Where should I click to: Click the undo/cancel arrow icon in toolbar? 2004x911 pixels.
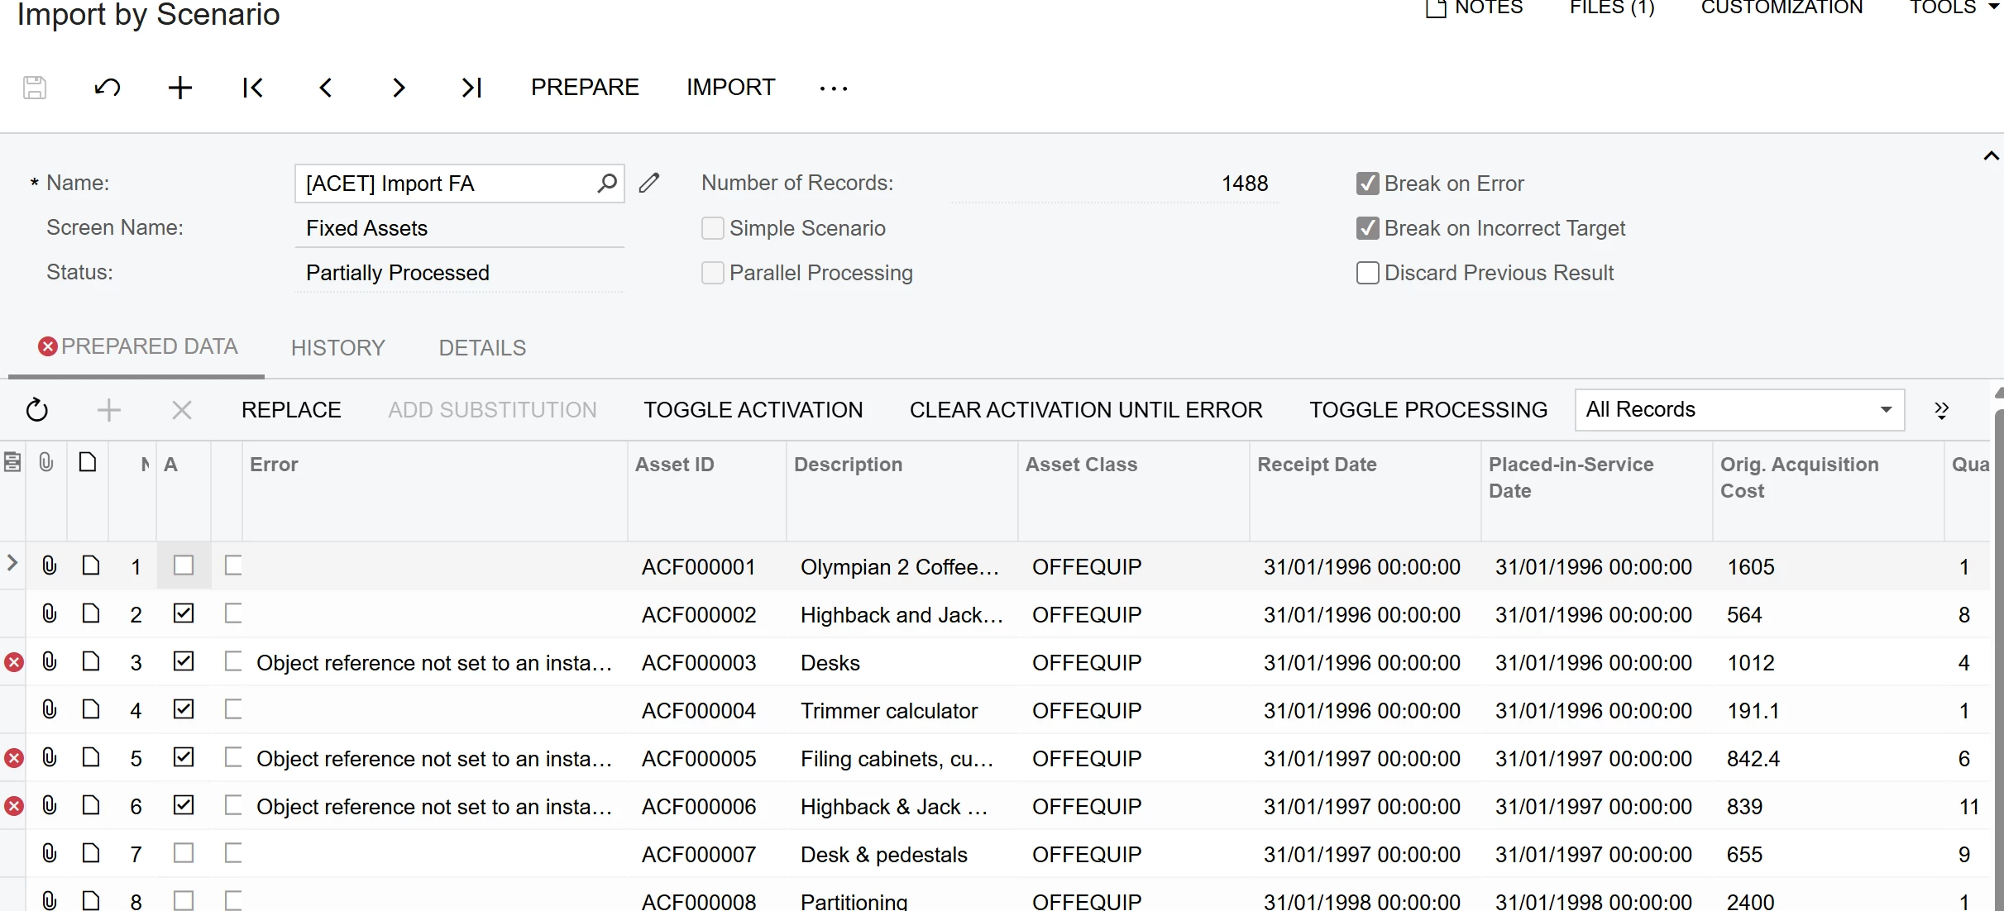(108, 88)
